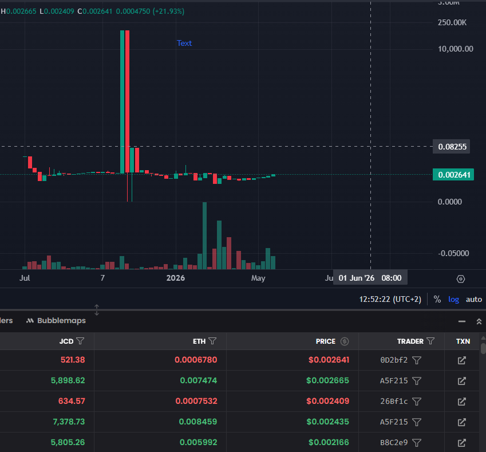The image size is (486, 452).
Task: Open transaction link for B8C2e9 trade
Action: coord(462,443)
